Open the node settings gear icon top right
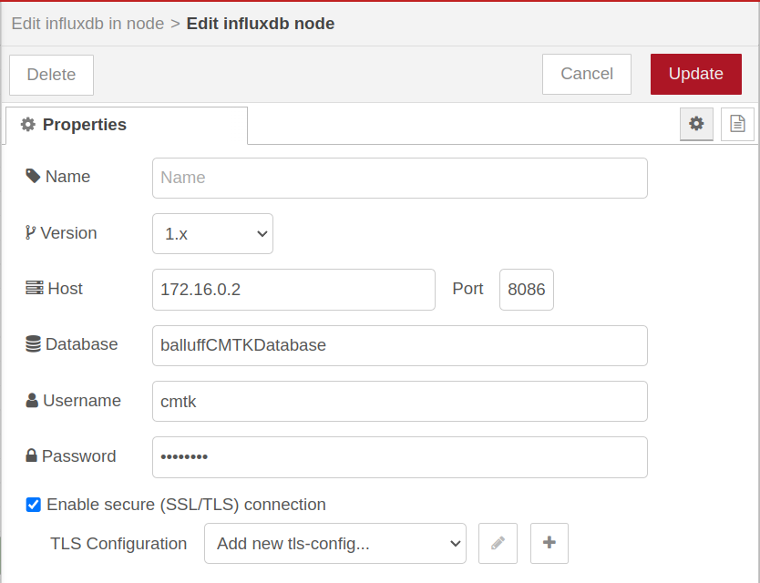This screenshot has height=583, width=760. coord(696,124)
